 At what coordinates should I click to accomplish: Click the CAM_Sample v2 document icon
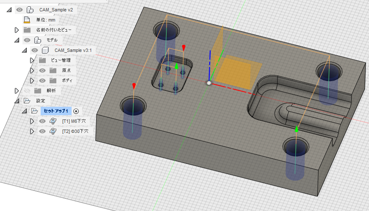pos(30,10)
